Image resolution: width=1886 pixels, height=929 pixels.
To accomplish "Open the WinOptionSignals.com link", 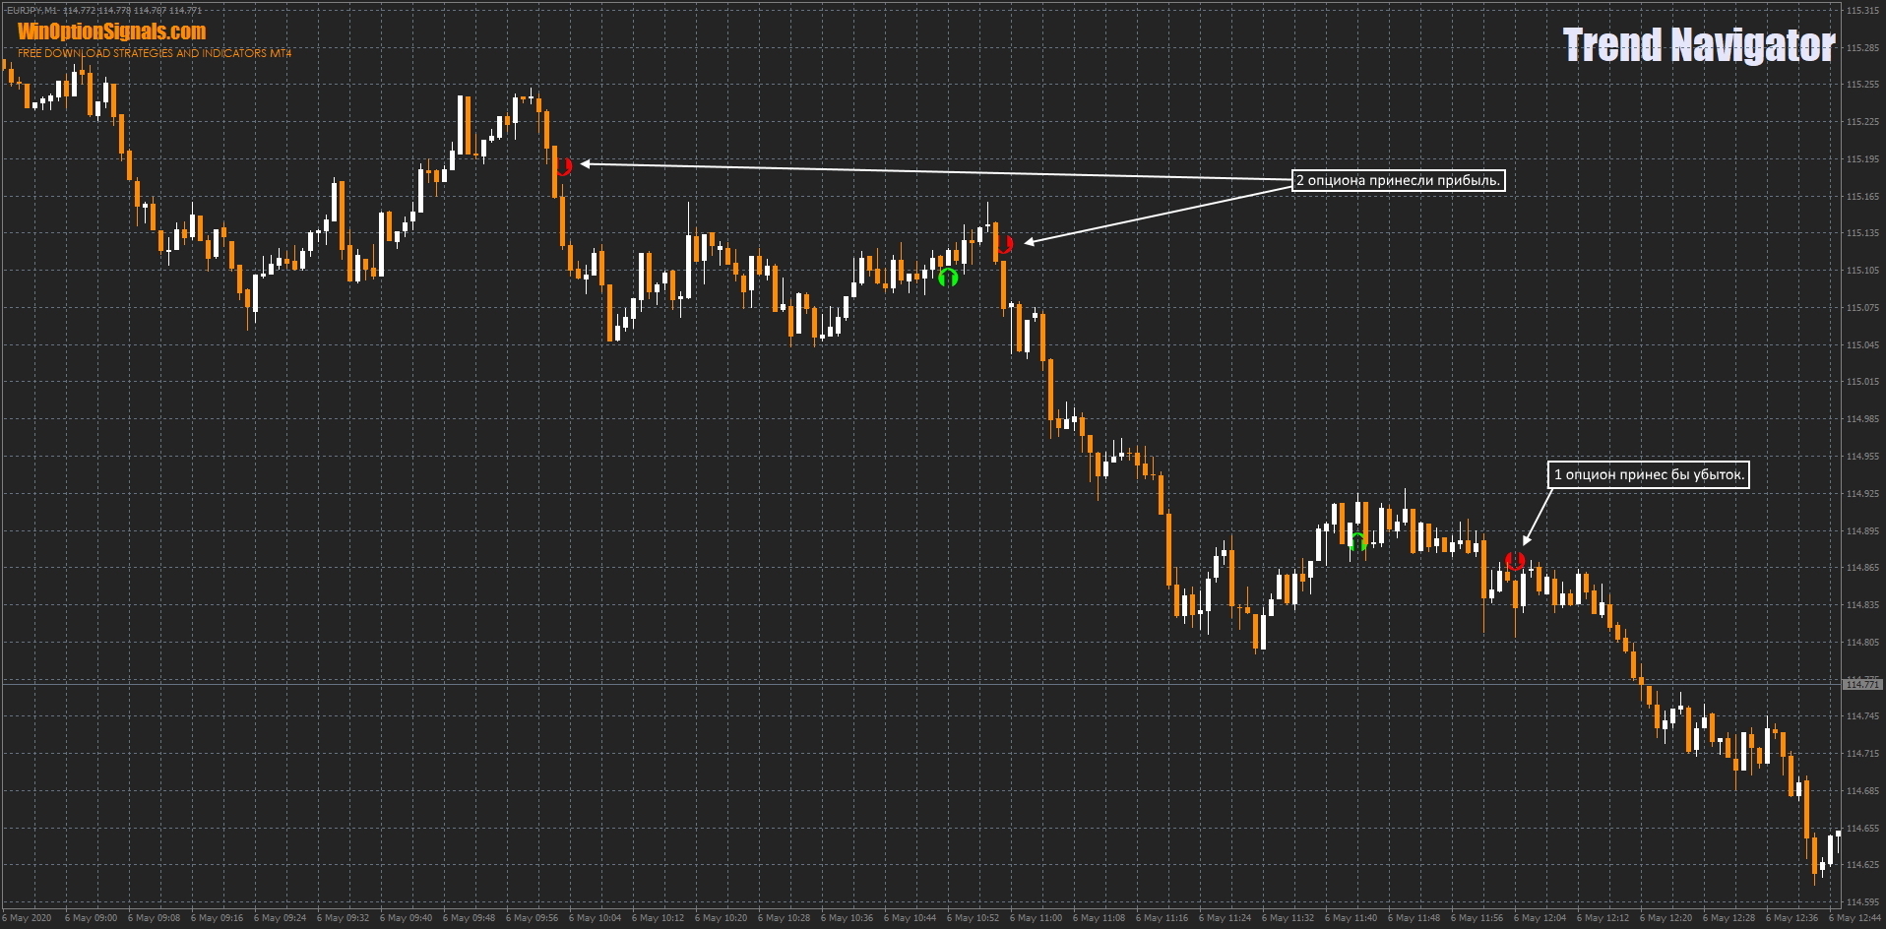I will [111, 31].
